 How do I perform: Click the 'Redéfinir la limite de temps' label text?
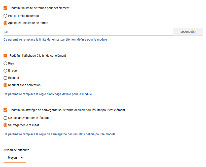(40, 8)
